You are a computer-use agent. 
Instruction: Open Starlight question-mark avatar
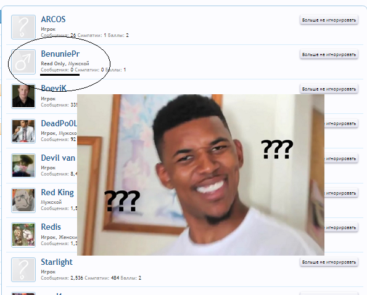(23, 270)
